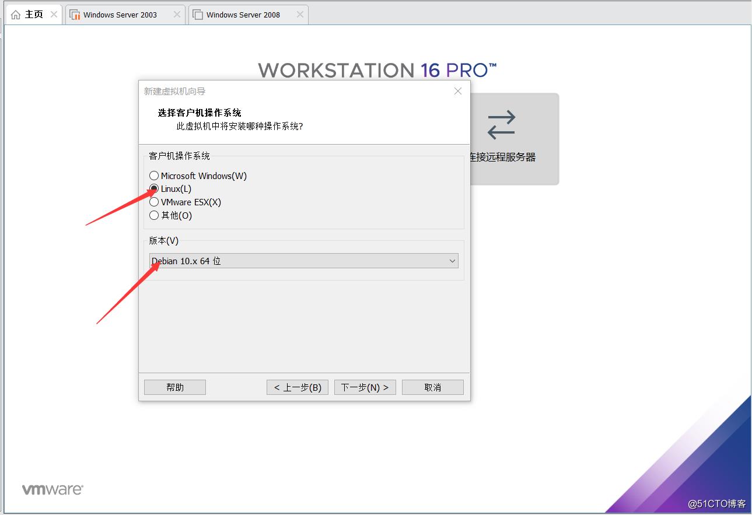Click the connect remote server arrows icon
This screenshot has width=752, height=515.
point(502,125)
